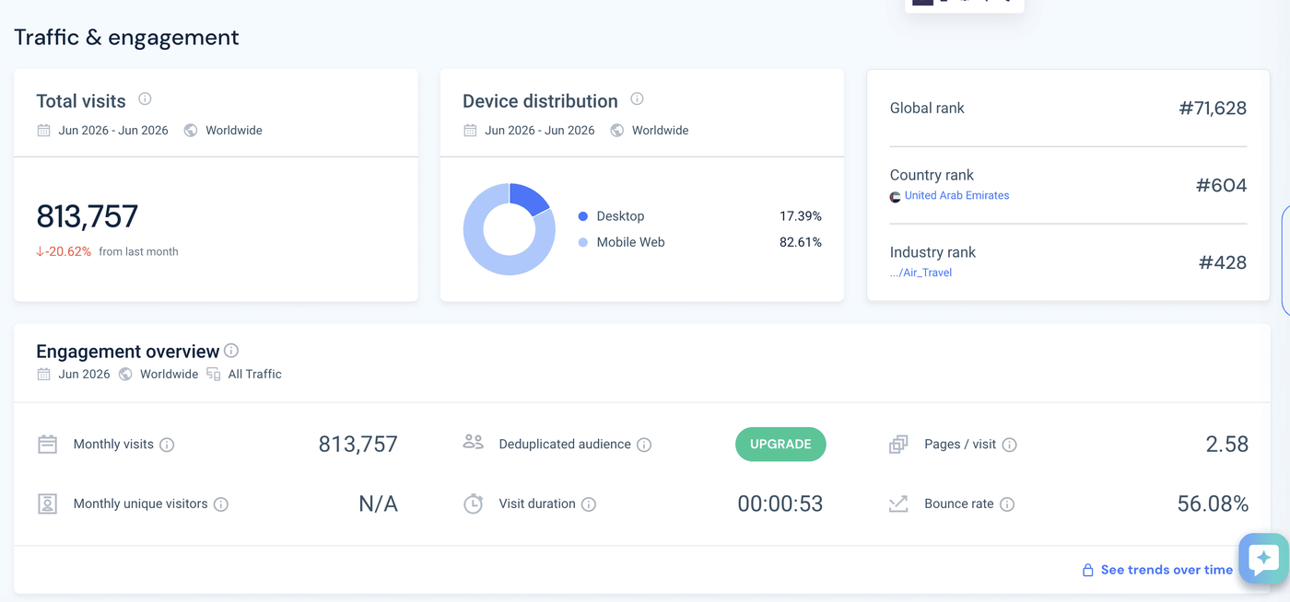
Task: Click the globe icon under Engagement overview
Action: (x=125, y=374)
